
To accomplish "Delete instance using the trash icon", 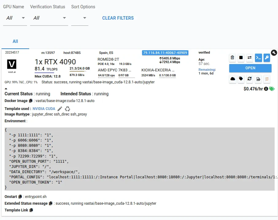I will click(x=232, y=58).
